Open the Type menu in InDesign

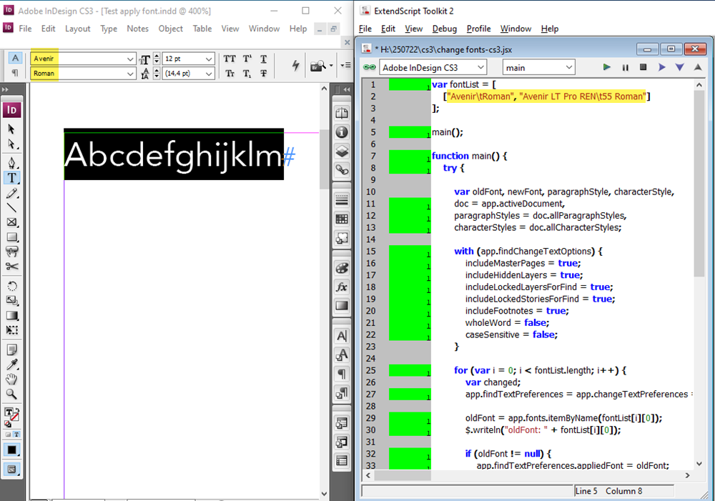click(109, 29)
